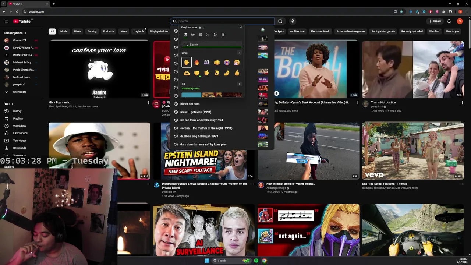Open the smiley Emoji tab in emoji panel
The image size is (471, 265).
193,35
